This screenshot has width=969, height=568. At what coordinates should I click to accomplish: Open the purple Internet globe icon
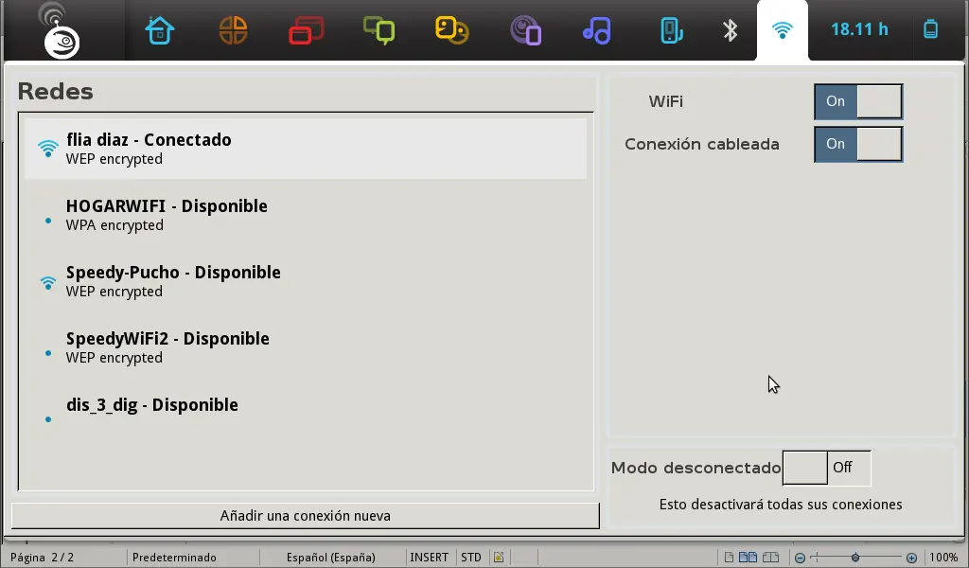[x=525, y=30]
